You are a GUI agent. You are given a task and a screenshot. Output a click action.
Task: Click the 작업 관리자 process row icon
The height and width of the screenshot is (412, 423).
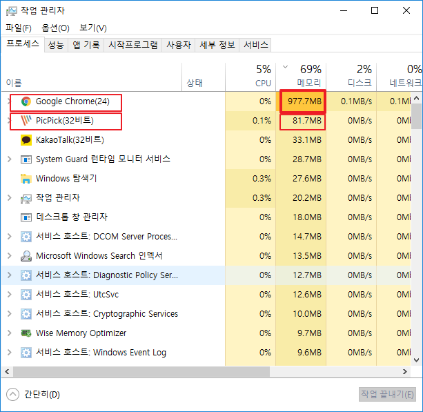[26, 198]
